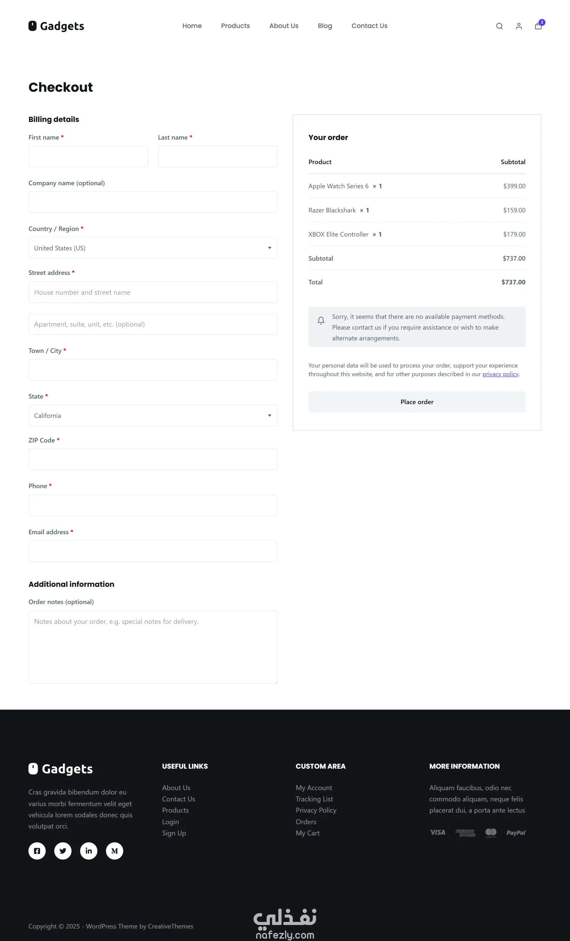Open the shopping cart icon
570x941 pixels.
pyautogui.click(x=538, y=26)
